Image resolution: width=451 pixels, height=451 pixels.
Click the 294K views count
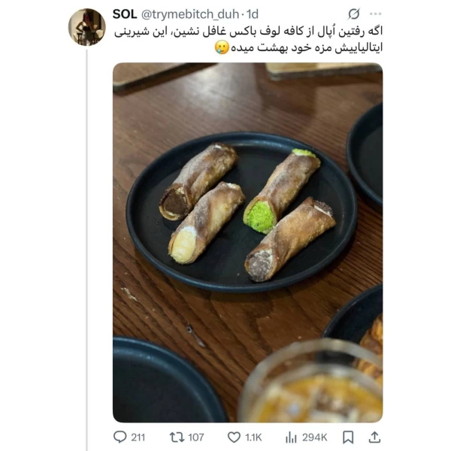tap(314, 437)
